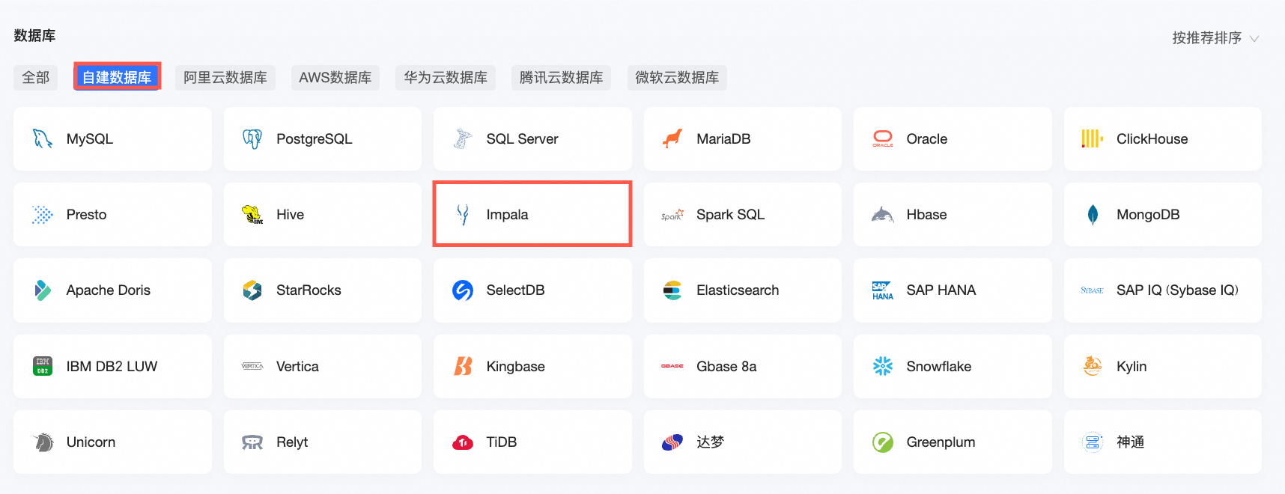Choose the SQL Server label
This screenshot has height=494, width=1285.
pos(522,138)
